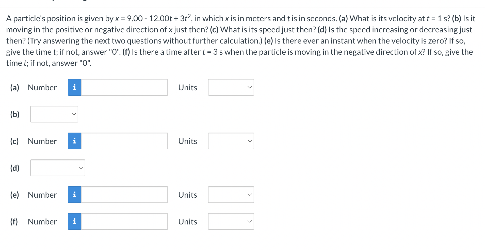The image size is (485, 250).
Task: Open the answer dropdown for part (b)
Action: 54,114
